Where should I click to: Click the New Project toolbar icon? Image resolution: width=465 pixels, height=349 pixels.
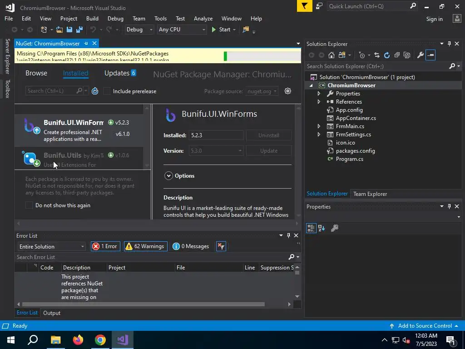click(x=44, y=30)
